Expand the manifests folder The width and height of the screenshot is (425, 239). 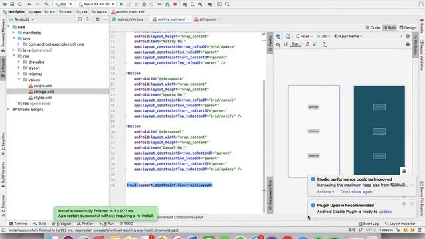[x=13, y=33]
